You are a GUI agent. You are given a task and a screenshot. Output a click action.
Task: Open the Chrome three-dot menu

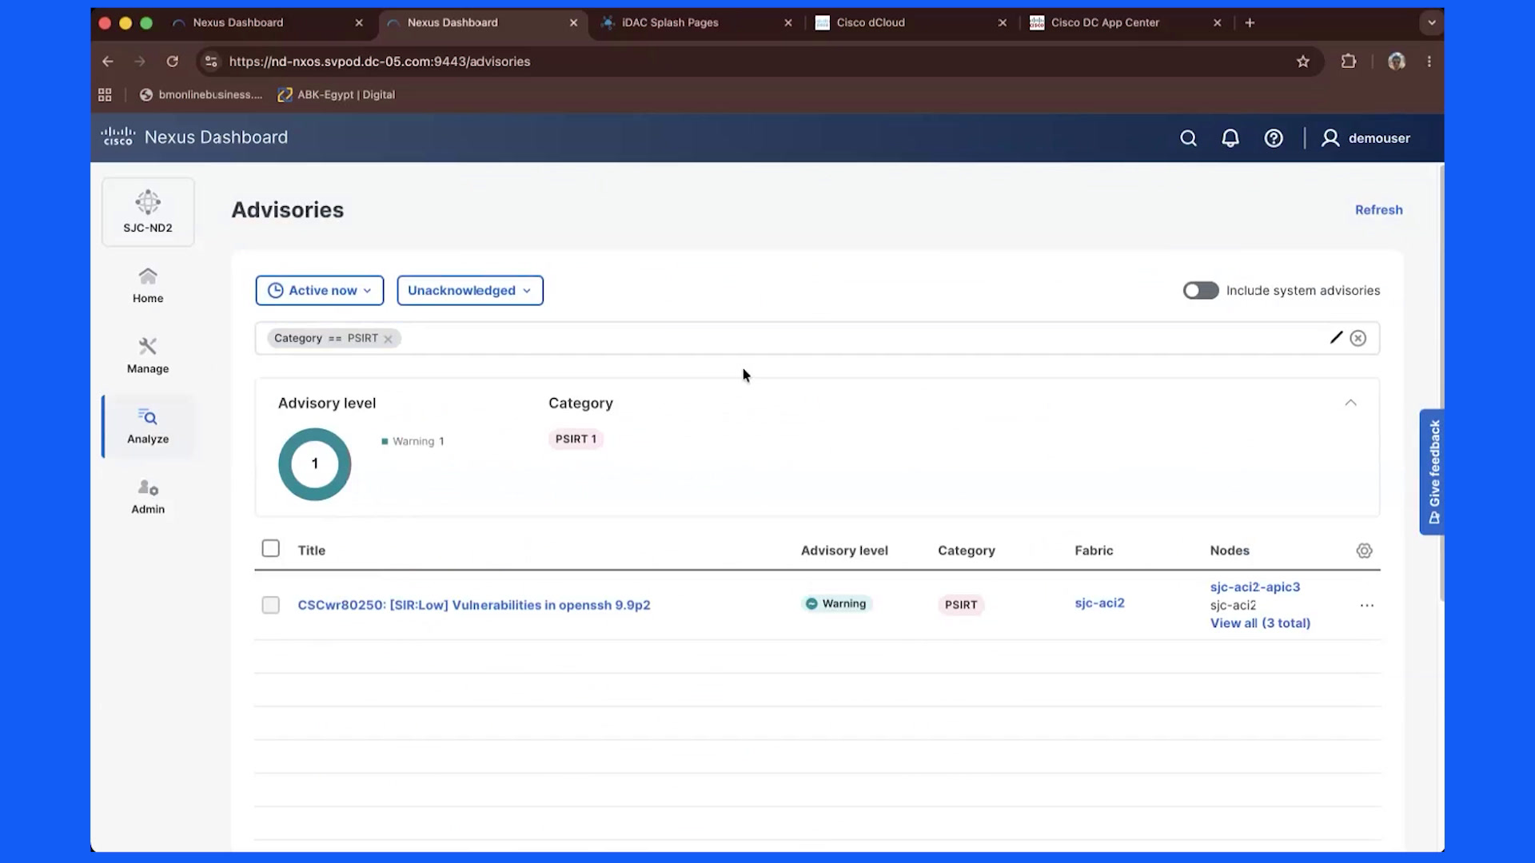click(x=1429, y=62)
